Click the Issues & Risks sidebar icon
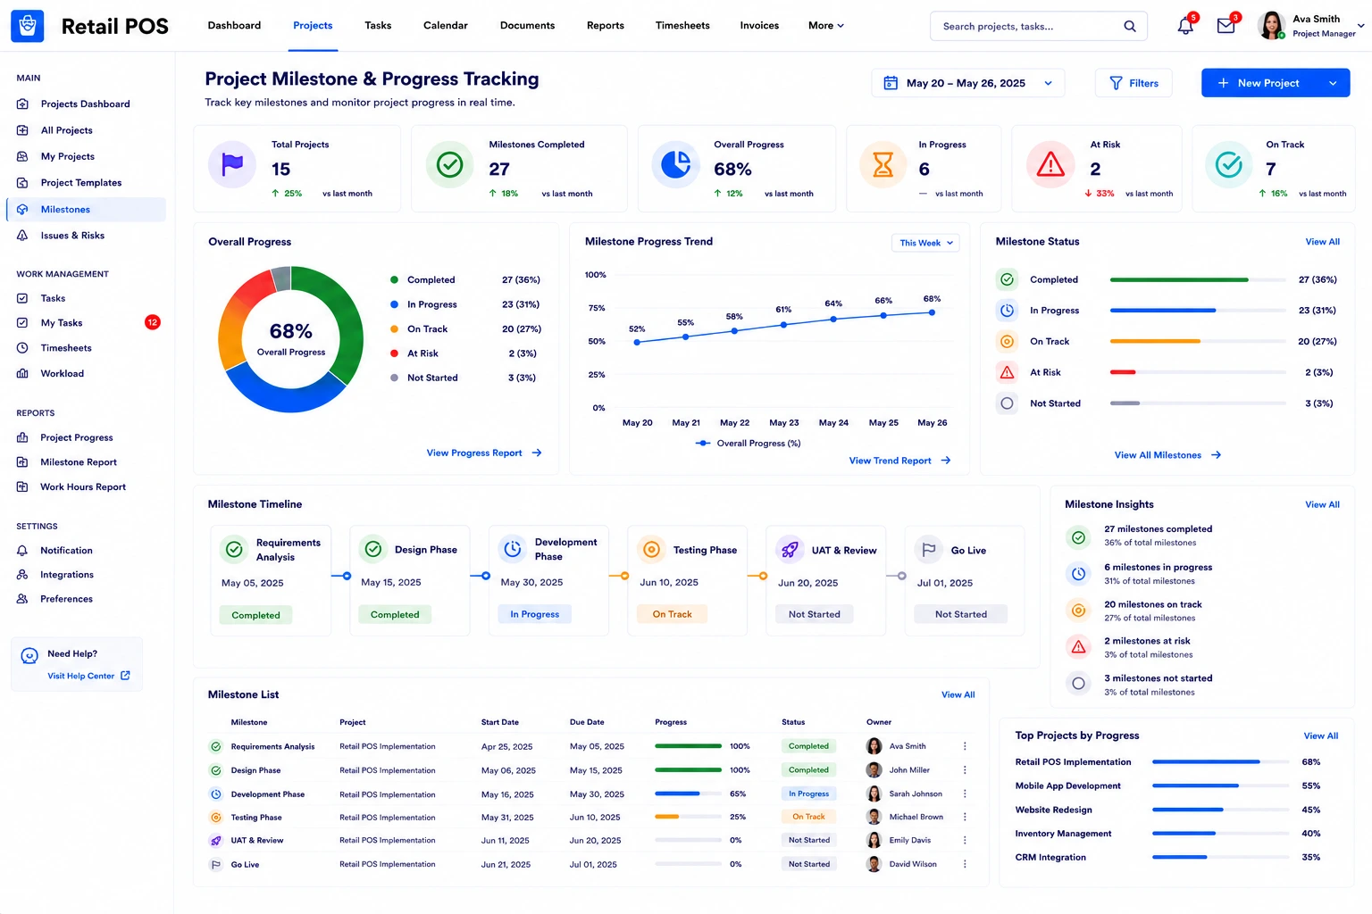 [22, 236]
